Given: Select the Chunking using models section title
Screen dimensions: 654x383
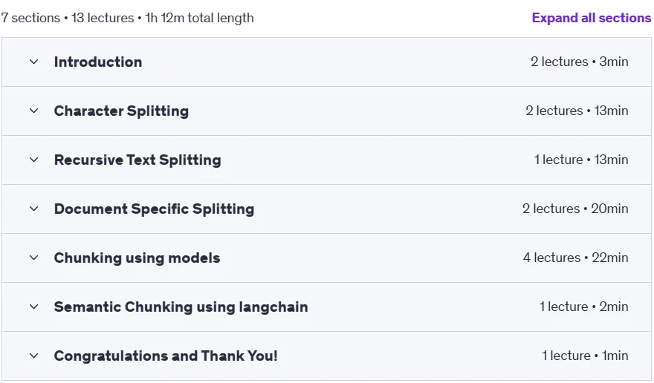Looking at the screenshot, I should 137,258.
